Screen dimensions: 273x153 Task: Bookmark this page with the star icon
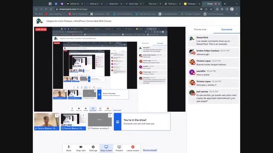pyautogui.click(x=211, y=9)
